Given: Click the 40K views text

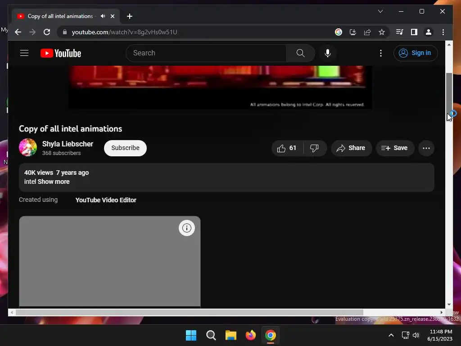Looking at the screenshot, I should click(x=39, y=173).
